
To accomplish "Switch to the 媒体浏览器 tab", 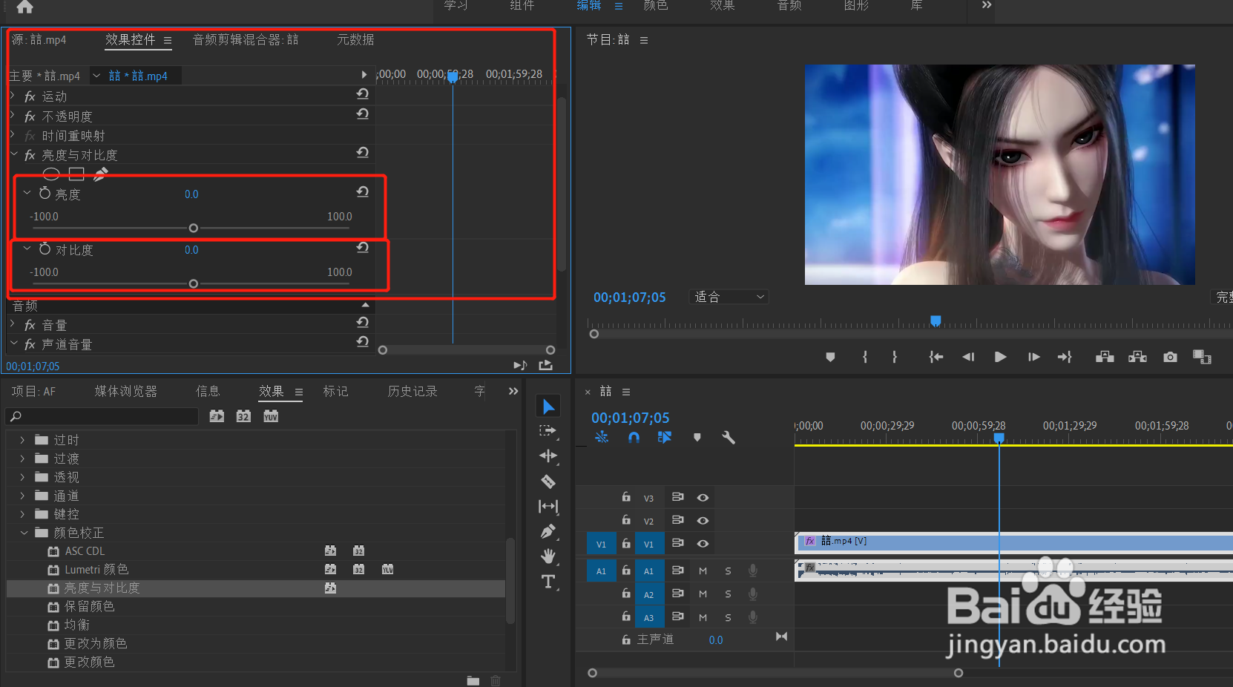I will (x=125, y=391).
